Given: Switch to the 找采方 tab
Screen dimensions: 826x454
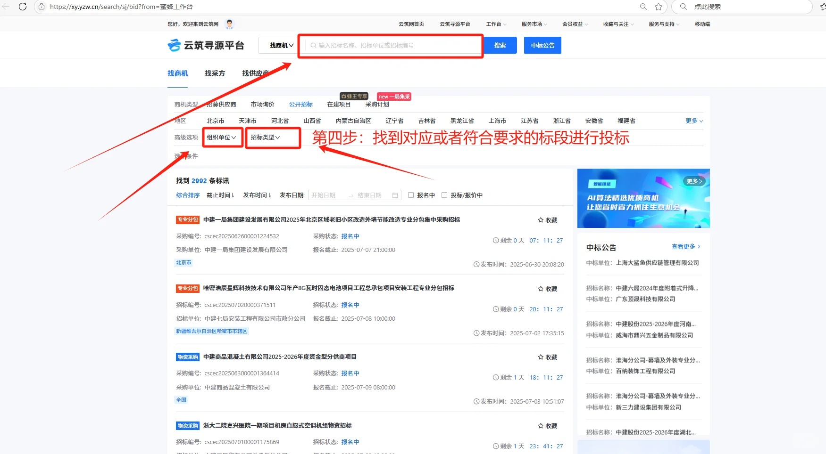Looking at the screenshot, I should coord(215,73).
